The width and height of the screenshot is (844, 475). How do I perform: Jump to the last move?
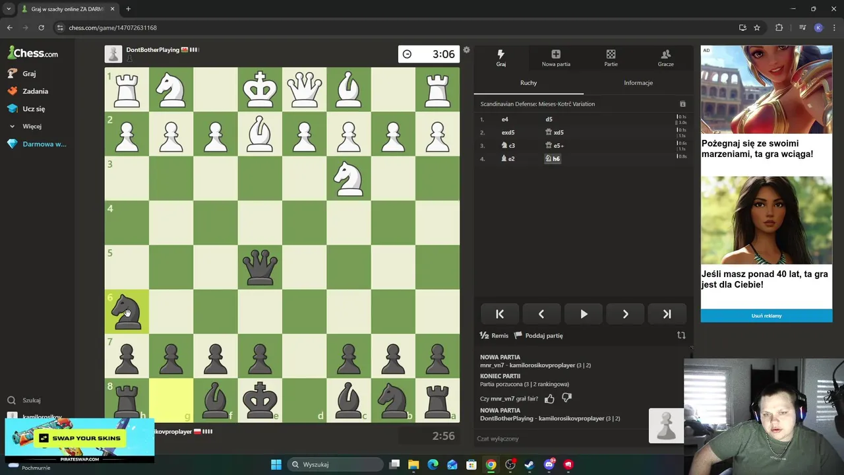(x=667, y=314)
